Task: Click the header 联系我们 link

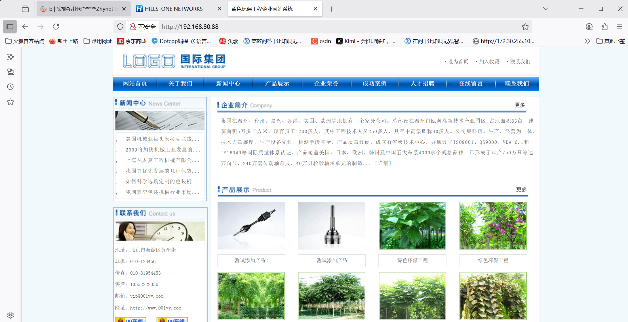Action: click(520, 61)
